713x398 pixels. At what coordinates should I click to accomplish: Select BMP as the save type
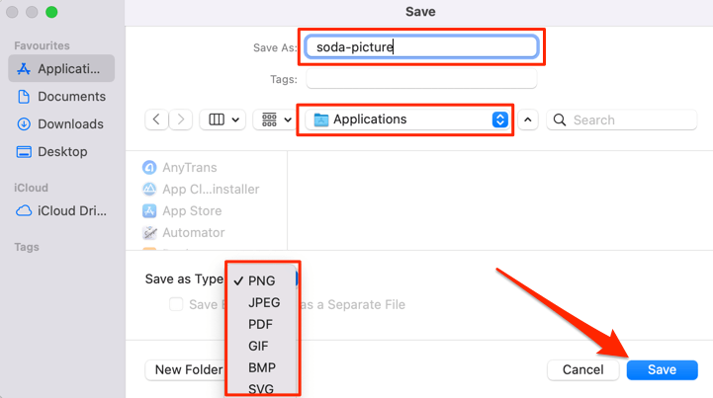(x=262, y=368)
